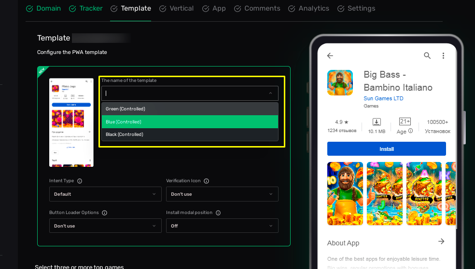Click the template preview thumbnail
This screenshot has height=269, width=475.
(71, 122)
